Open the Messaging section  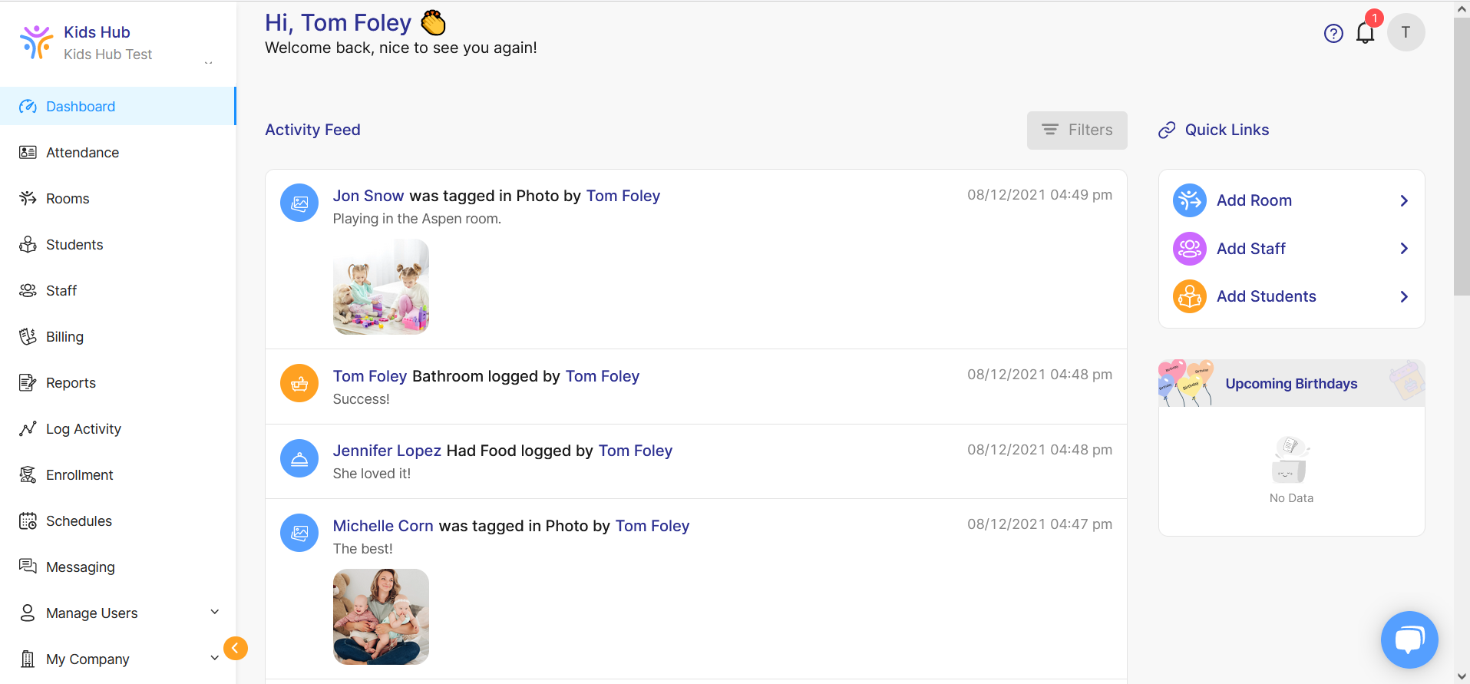tap(80, 567)
